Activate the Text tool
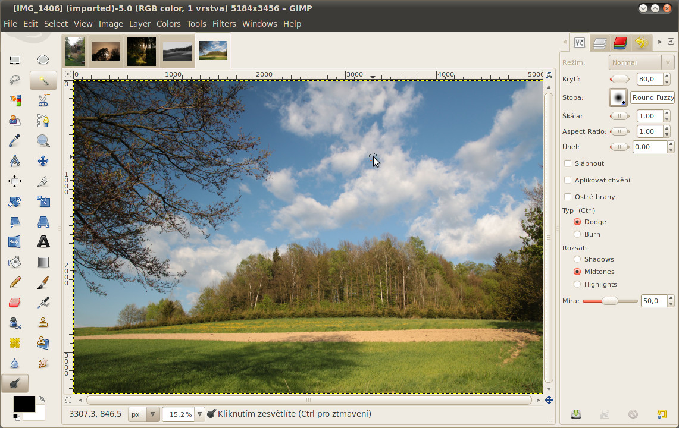 (x=43, y=242)
